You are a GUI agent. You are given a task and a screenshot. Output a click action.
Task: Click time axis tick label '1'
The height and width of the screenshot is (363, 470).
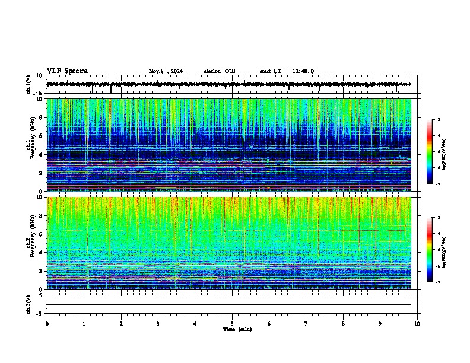(x=84, y=324)
